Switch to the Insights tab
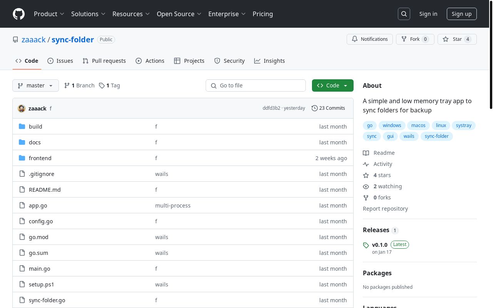The image size is (493, 308). [269, 61]
